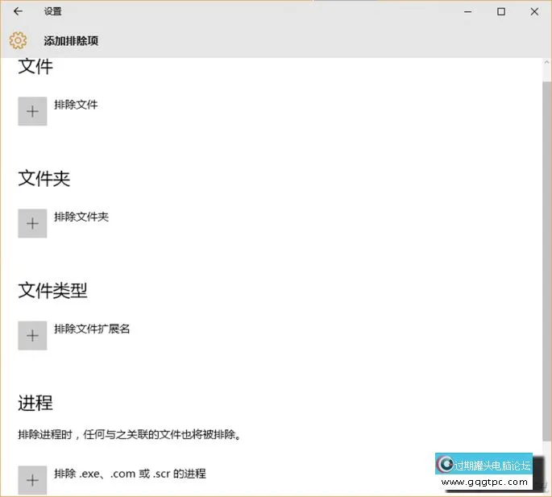Select the 排除文件夹 label
The image size is (552, 497).
(81, 217)
